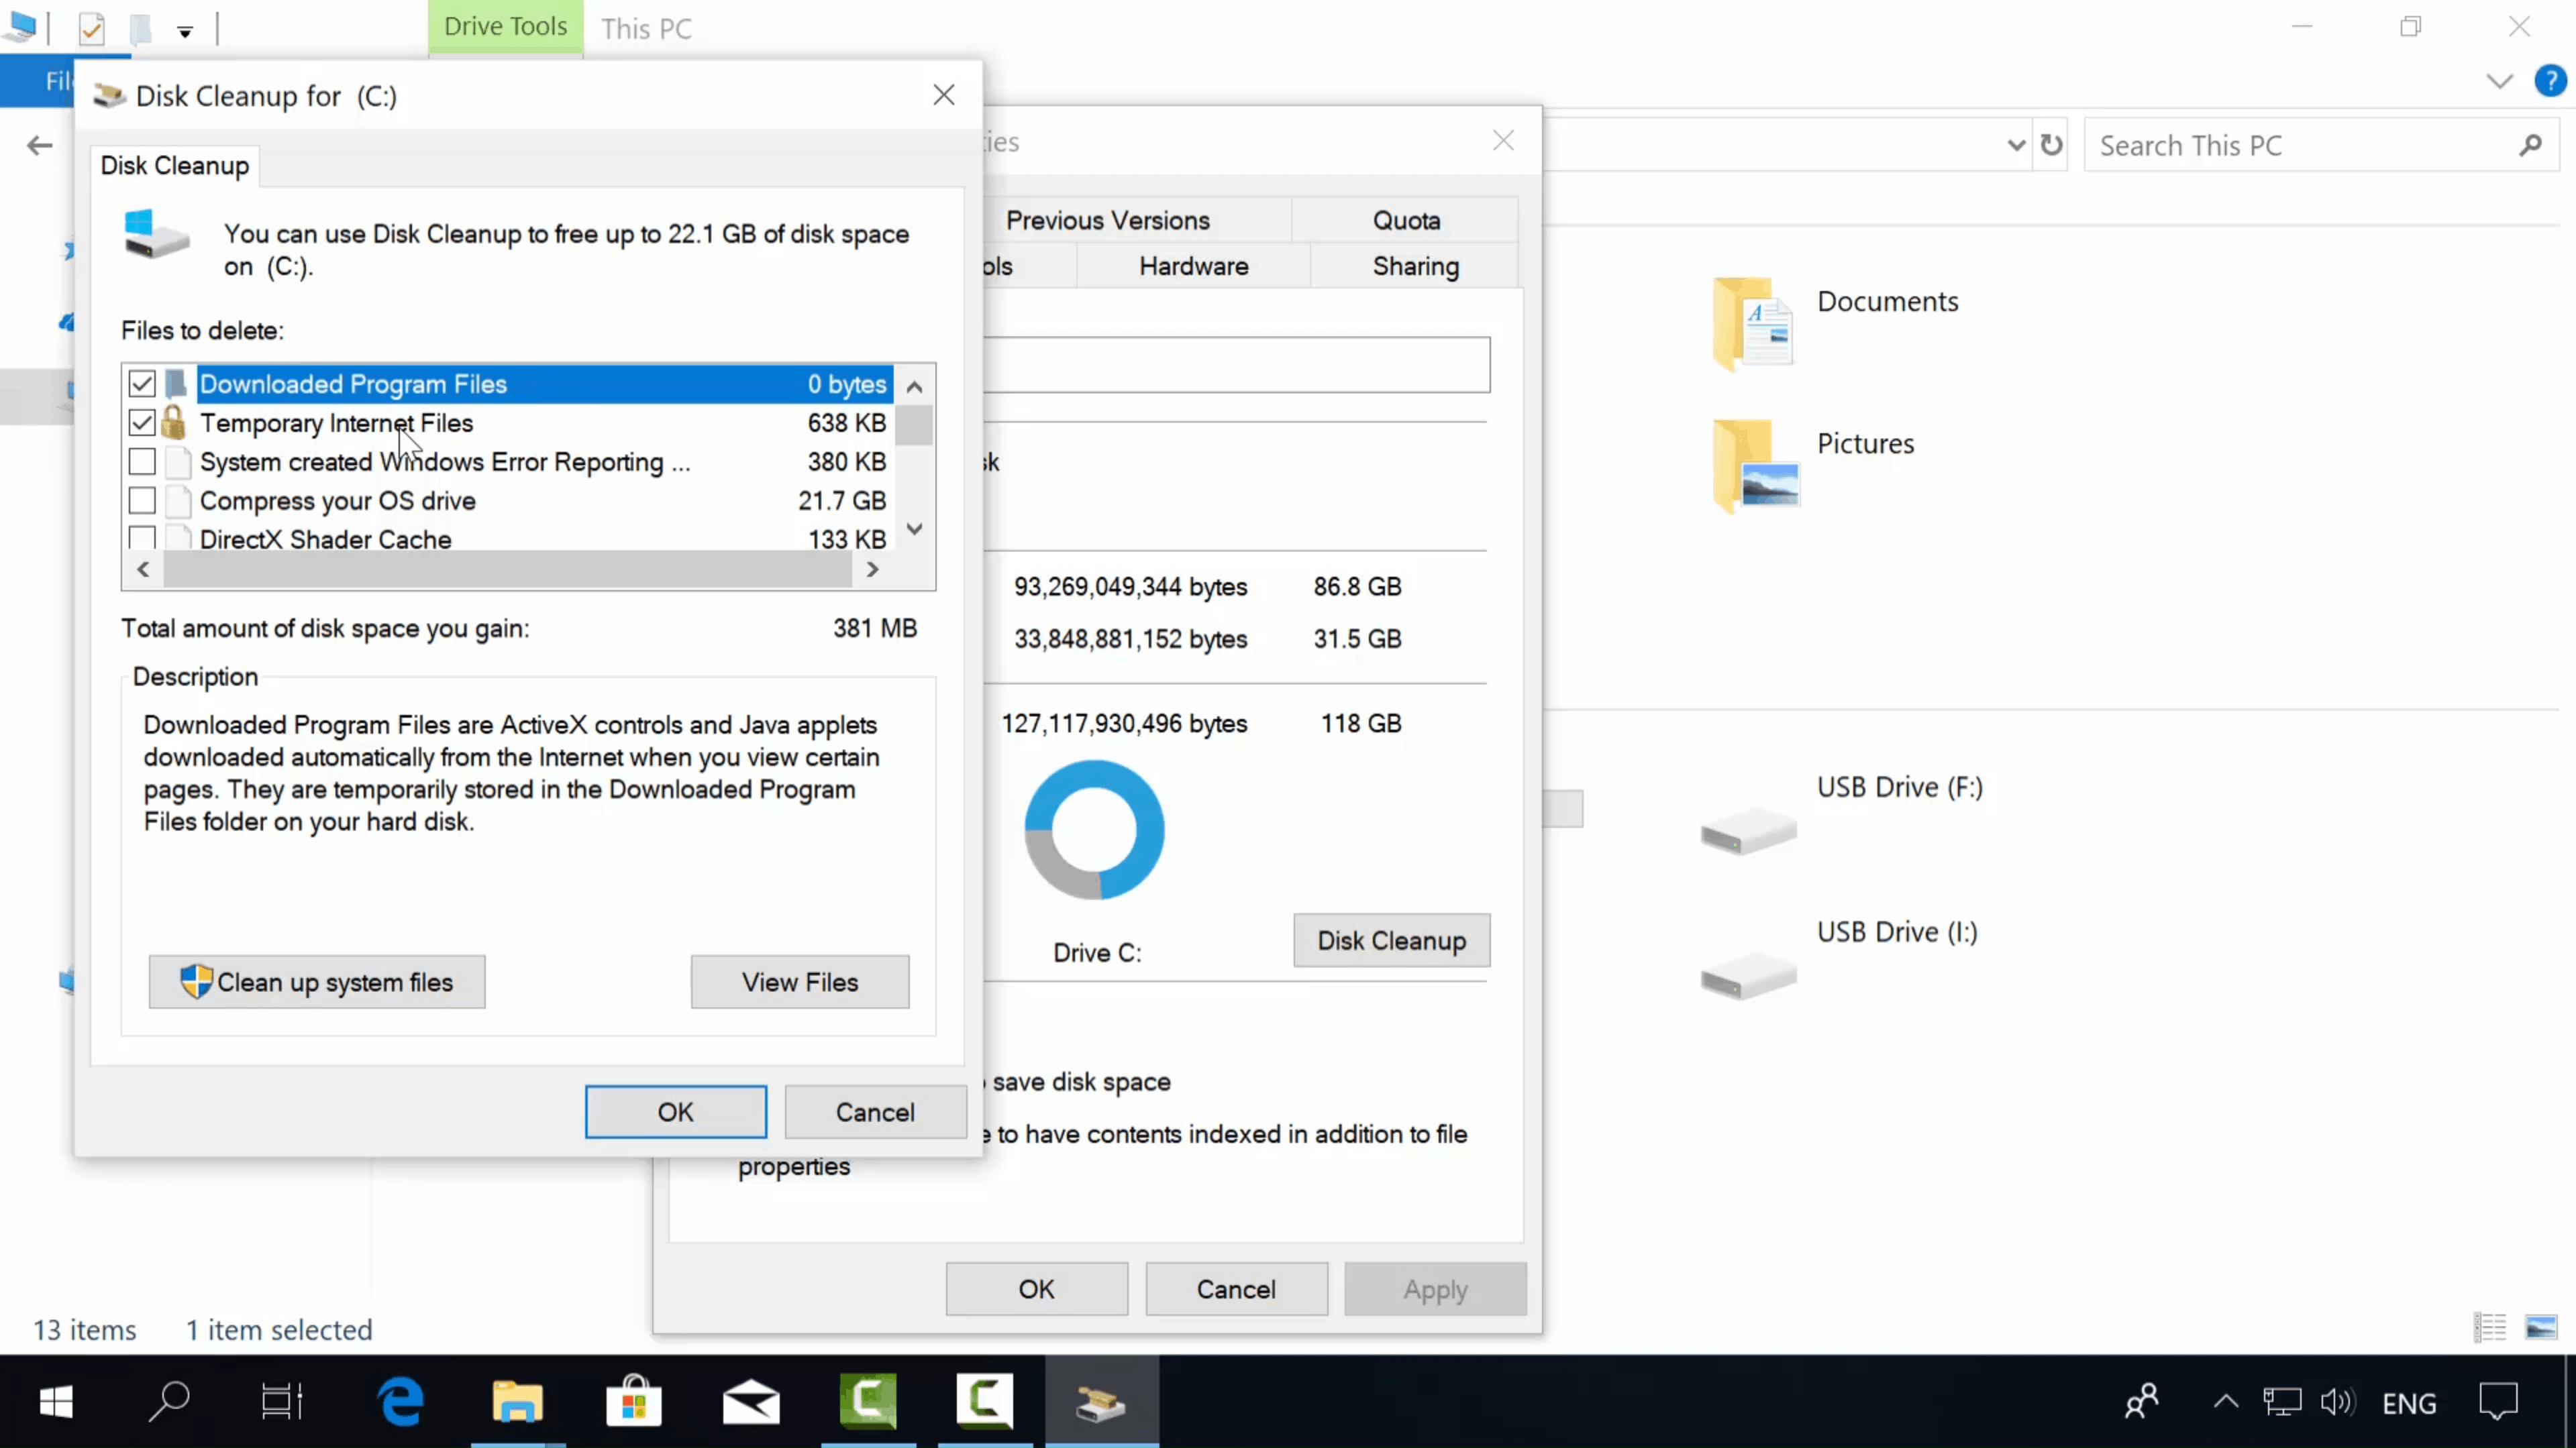Confirm Disk Cleanup with OK
The width and height of the screenshot is (2576, 1448).
coord(676,1112)
